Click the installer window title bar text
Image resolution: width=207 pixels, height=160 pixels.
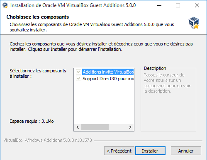(73, 5)
